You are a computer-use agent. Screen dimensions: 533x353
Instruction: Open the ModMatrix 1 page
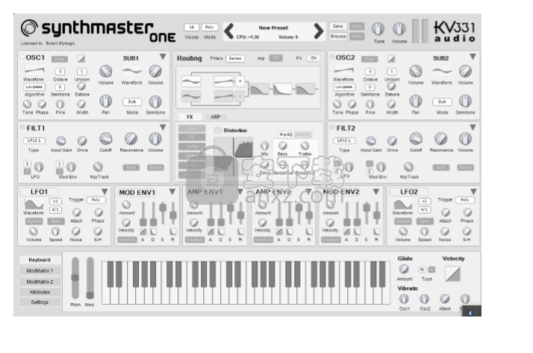pyautogui.click(x=40, y=270)
